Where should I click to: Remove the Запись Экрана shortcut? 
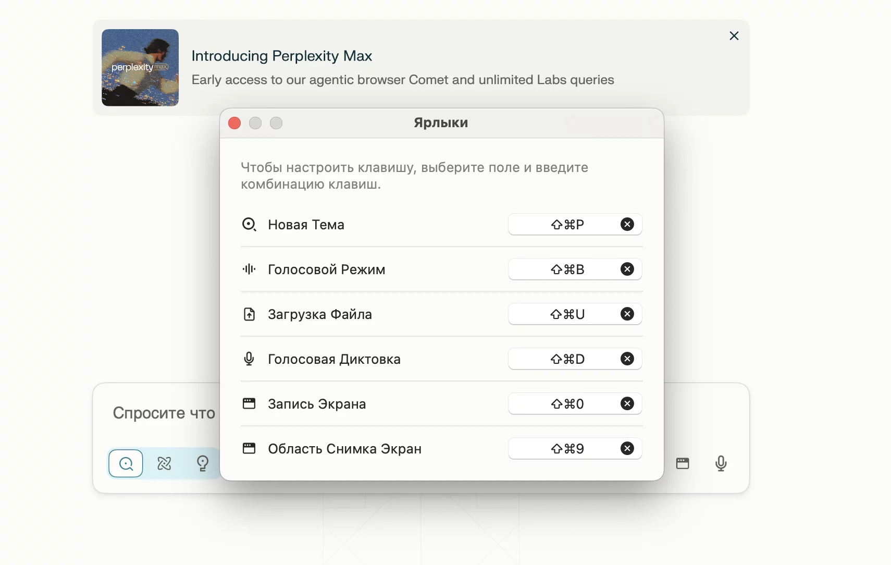point(627,404)
